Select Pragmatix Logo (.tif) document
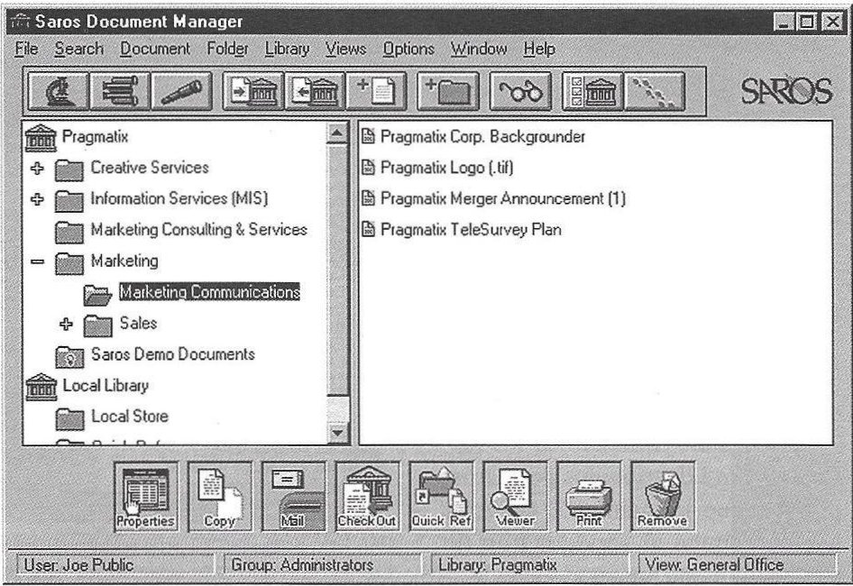The width and height of the screenshot is (853, 586). 446,168
